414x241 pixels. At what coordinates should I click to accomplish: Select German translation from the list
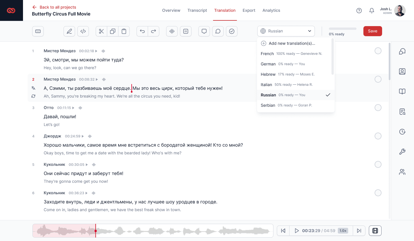click(294, 64)
